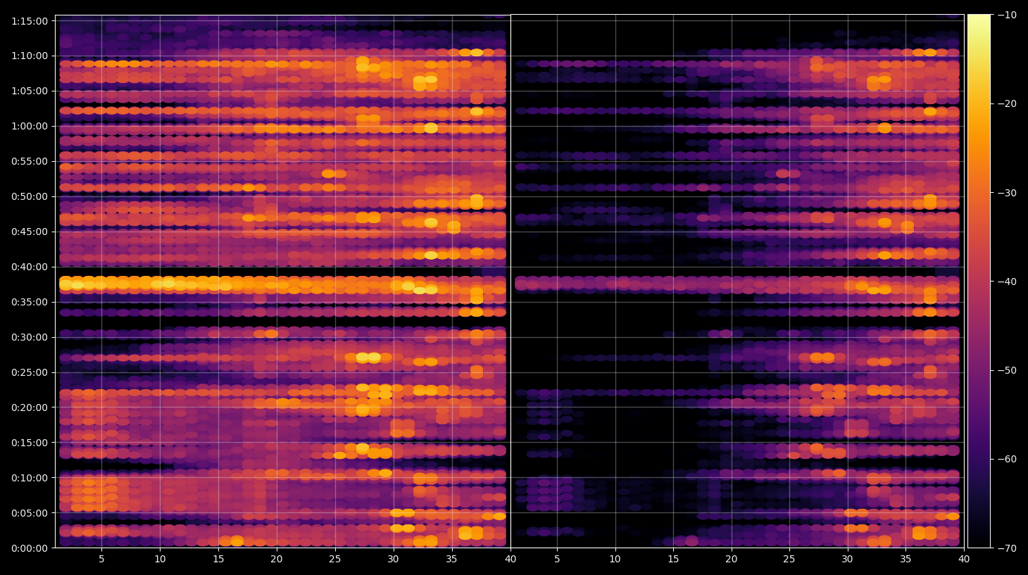Click the −50 colorbar tick label

pos(1007,370)
